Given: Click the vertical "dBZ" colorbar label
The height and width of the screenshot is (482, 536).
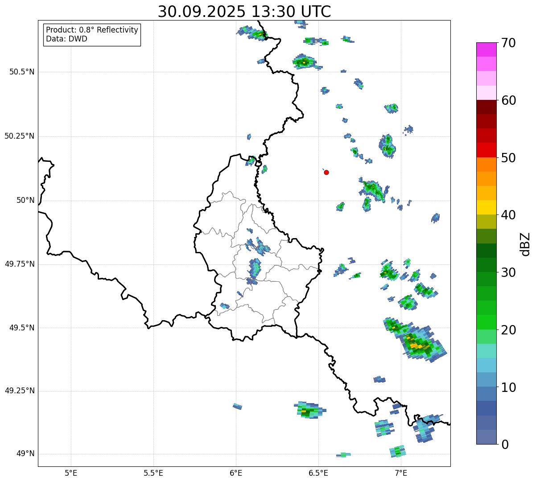Looking at the screenshot, I should [525, 243].
